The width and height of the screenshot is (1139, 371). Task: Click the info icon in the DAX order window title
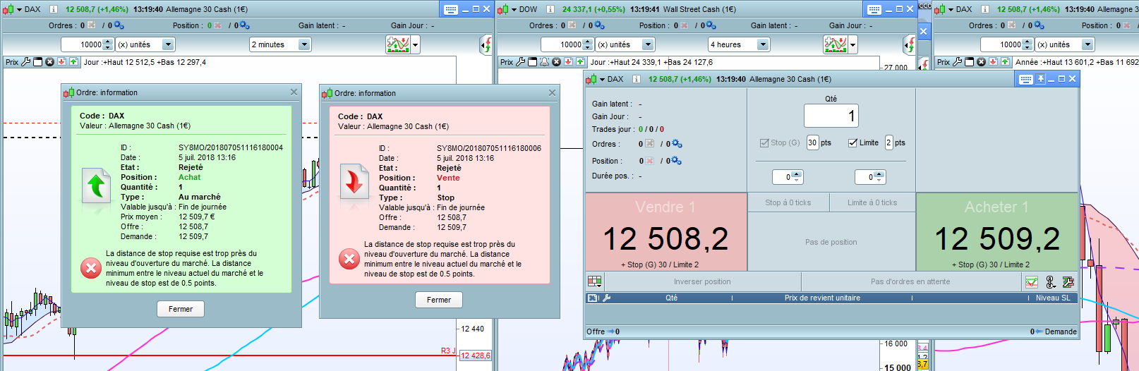[636, 79]
